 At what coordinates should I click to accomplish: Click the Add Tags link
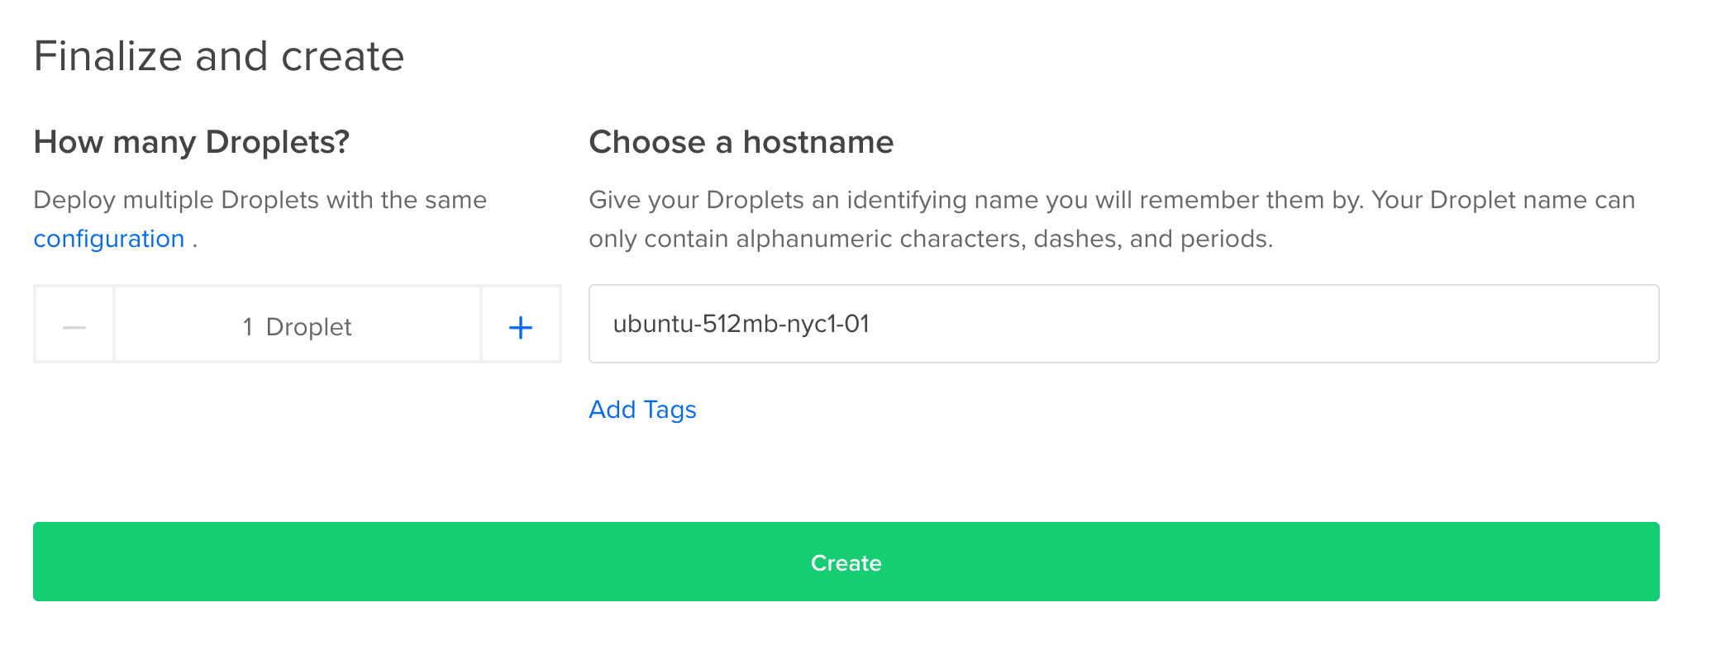tap(642, 410)
